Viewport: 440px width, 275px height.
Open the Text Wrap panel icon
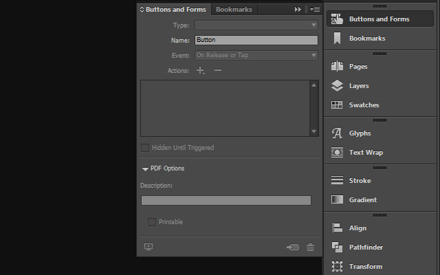click(337, 153)
